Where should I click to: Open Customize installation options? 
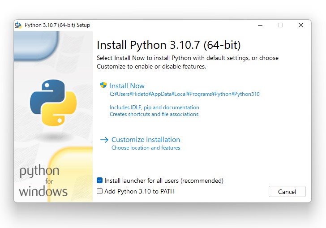coord(146,140)
